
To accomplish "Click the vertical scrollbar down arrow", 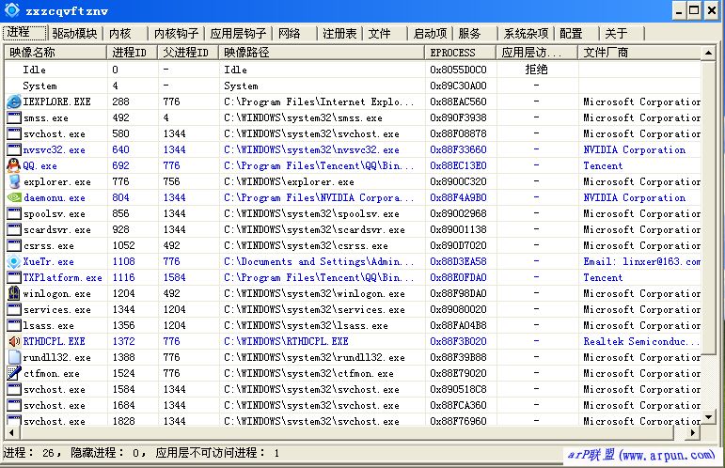I will point(708,417).
